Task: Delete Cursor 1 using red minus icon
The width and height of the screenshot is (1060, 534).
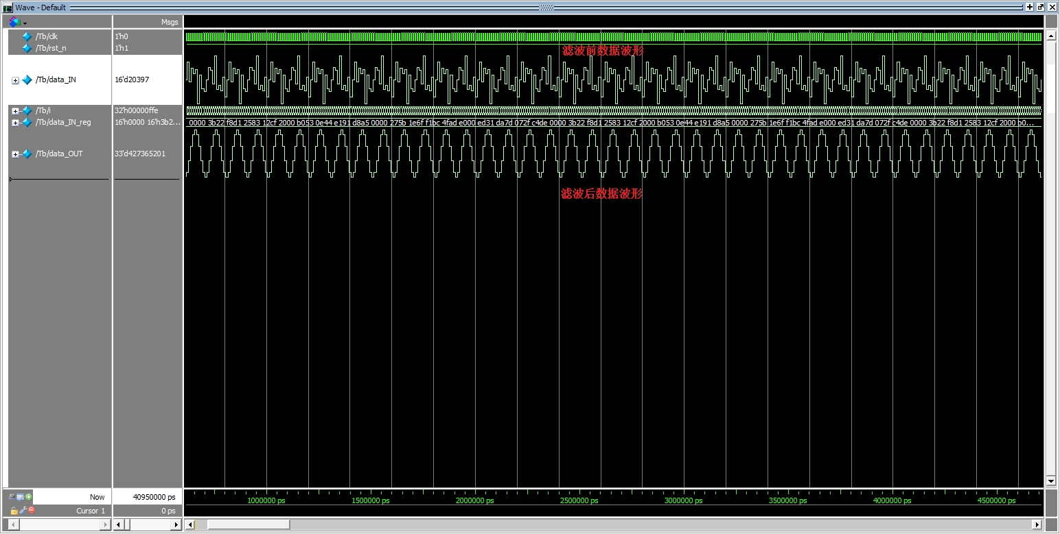Action: pyautogui.click(x=31, y=510)
